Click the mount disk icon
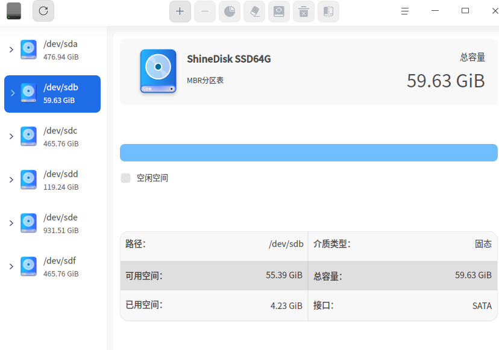The height and width of the screenshot is (350, 499). (x=279, y=11)
